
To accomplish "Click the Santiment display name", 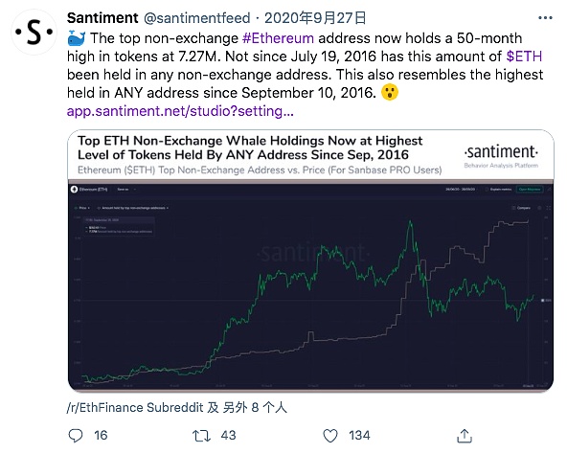I will pyautogui.click(x=102, y=17).
